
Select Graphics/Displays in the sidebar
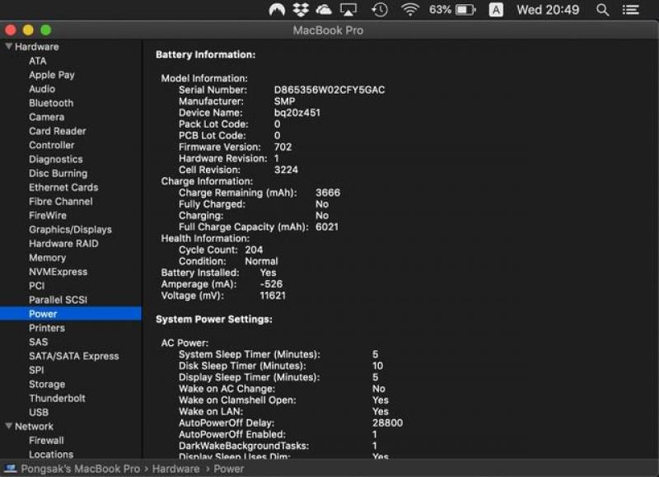(x=70, y=230)
